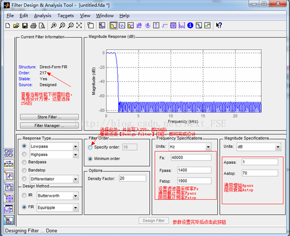Open the Analysis menu
Screen dimensions: 290x236
42,16
